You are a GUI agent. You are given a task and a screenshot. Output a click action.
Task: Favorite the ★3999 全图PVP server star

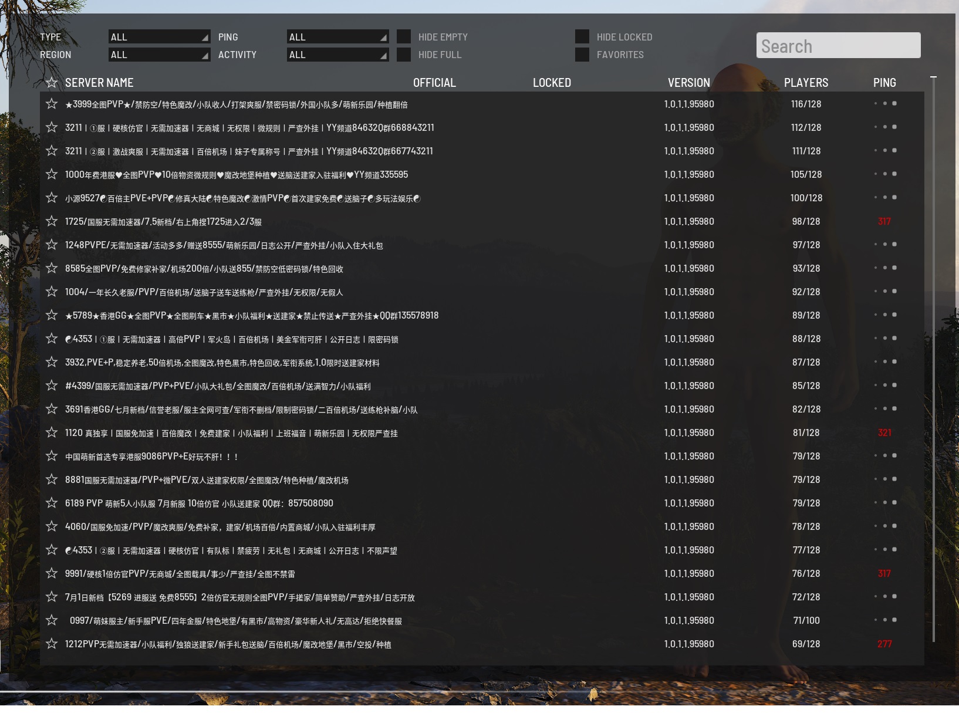[52, 104]
